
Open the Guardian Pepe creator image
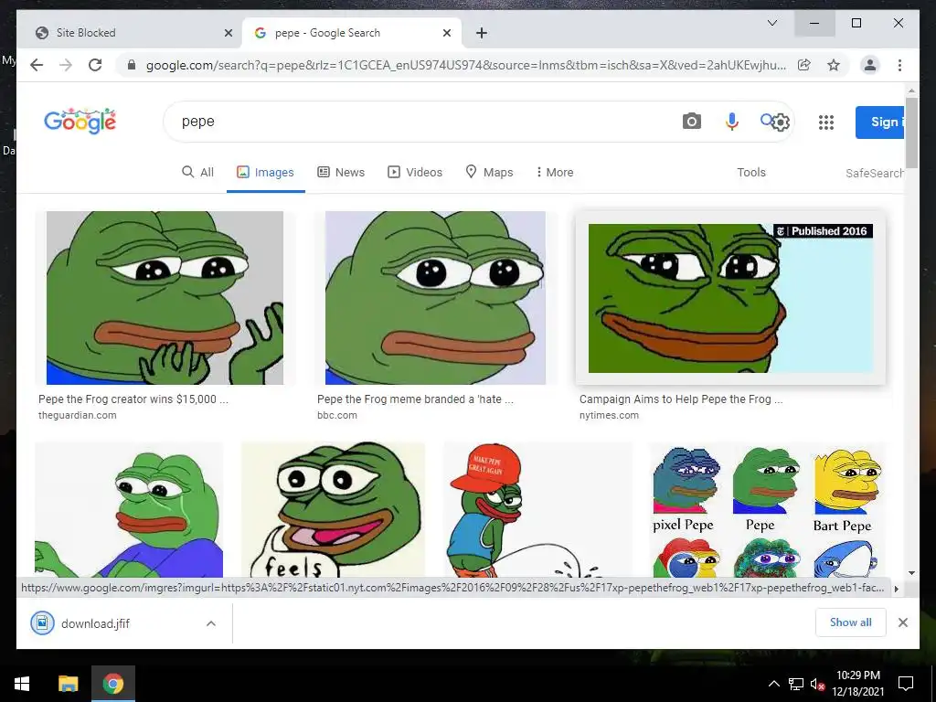pyautogui.click(x=165, y=298)
